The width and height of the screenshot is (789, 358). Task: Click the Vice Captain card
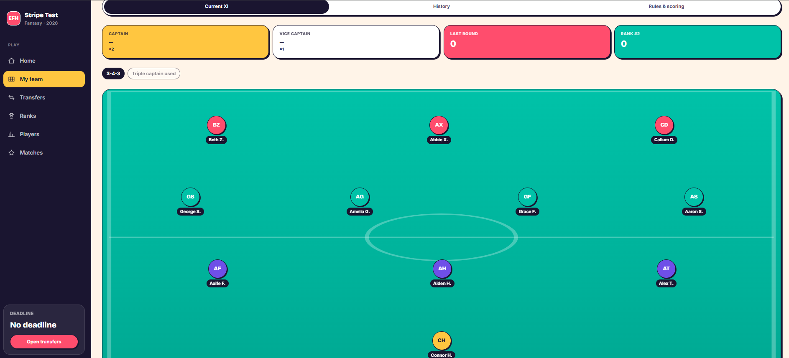[x=356, y=42]
